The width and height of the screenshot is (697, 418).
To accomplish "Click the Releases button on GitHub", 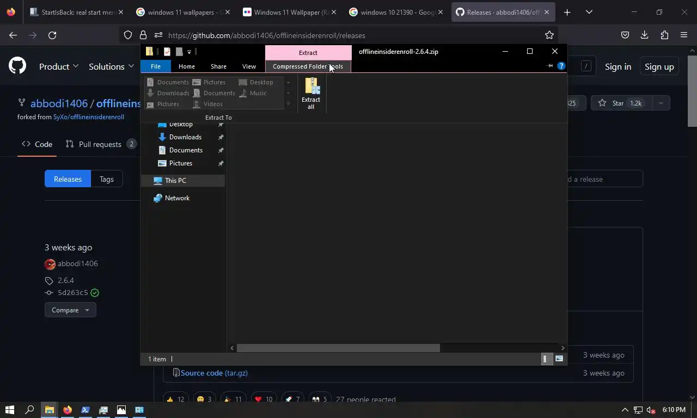I will (x=68, y=179).
